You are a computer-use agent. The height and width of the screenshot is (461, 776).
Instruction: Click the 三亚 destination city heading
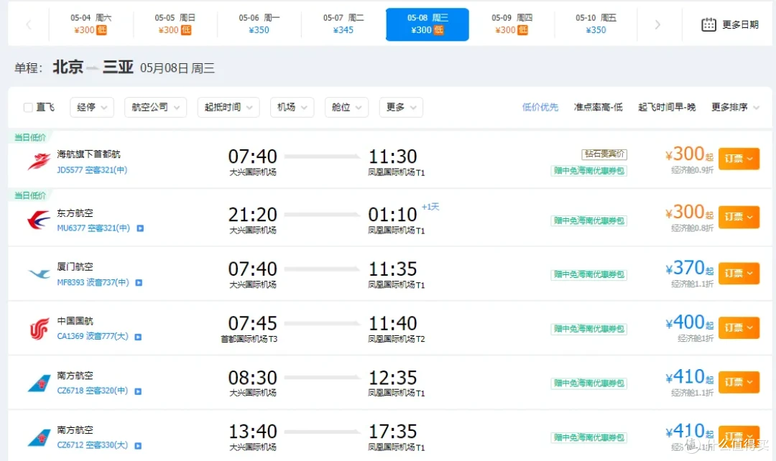119,67
